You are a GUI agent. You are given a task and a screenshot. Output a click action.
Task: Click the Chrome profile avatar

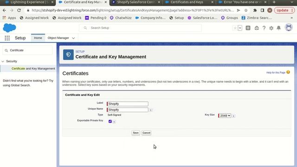tap(270, 10)
